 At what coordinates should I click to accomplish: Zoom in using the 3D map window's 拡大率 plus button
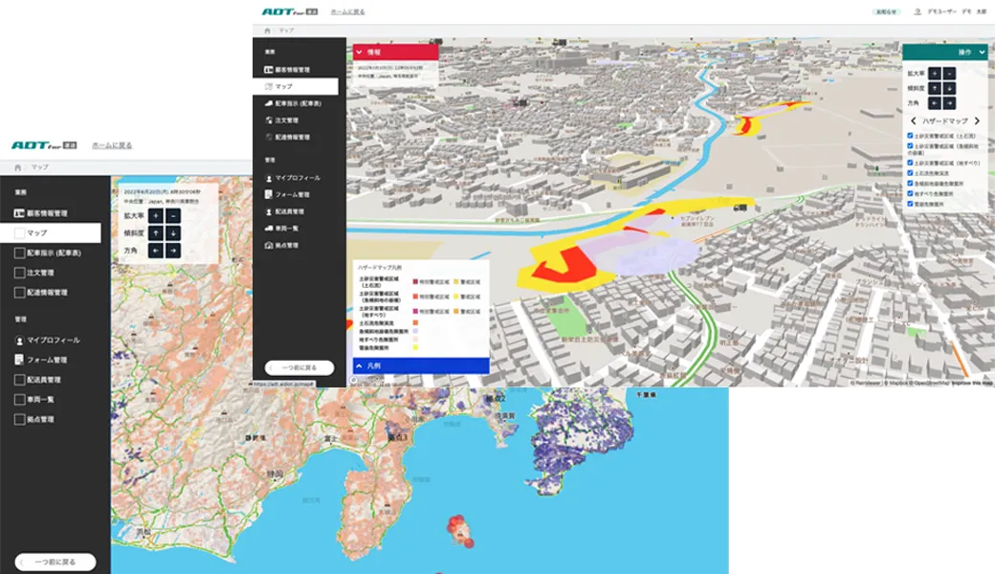(934, 74)
